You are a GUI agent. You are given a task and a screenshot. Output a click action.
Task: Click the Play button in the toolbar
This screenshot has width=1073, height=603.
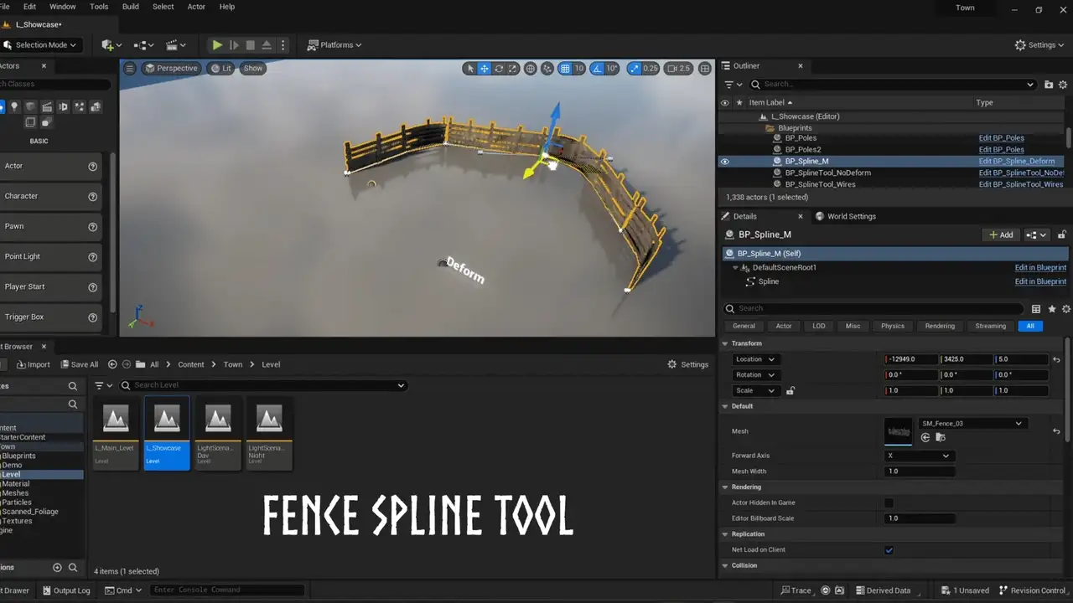(217, 45)
